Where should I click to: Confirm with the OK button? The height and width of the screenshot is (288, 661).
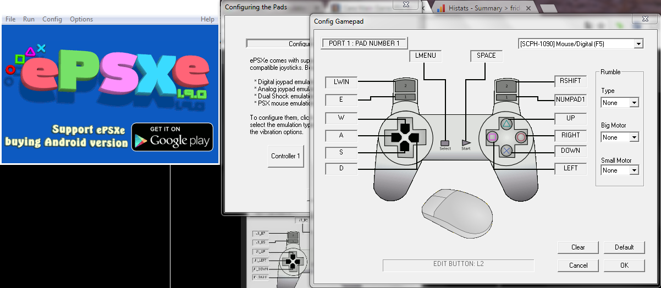[x=624, y=265]
